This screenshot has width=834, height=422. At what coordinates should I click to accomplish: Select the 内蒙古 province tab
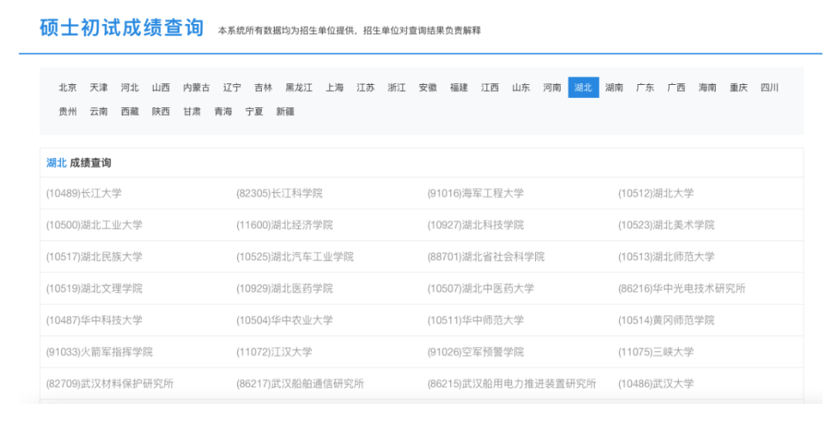(196, 88)
